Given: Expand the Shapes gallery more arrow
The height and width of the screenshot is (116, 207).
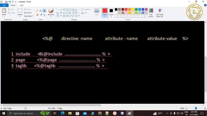Looking at the screenshot, I should tap(79, 16).
